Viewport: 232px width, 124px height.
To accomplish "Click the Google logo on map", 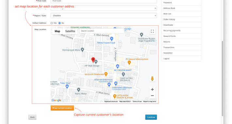I will click(x=56, y=100).
